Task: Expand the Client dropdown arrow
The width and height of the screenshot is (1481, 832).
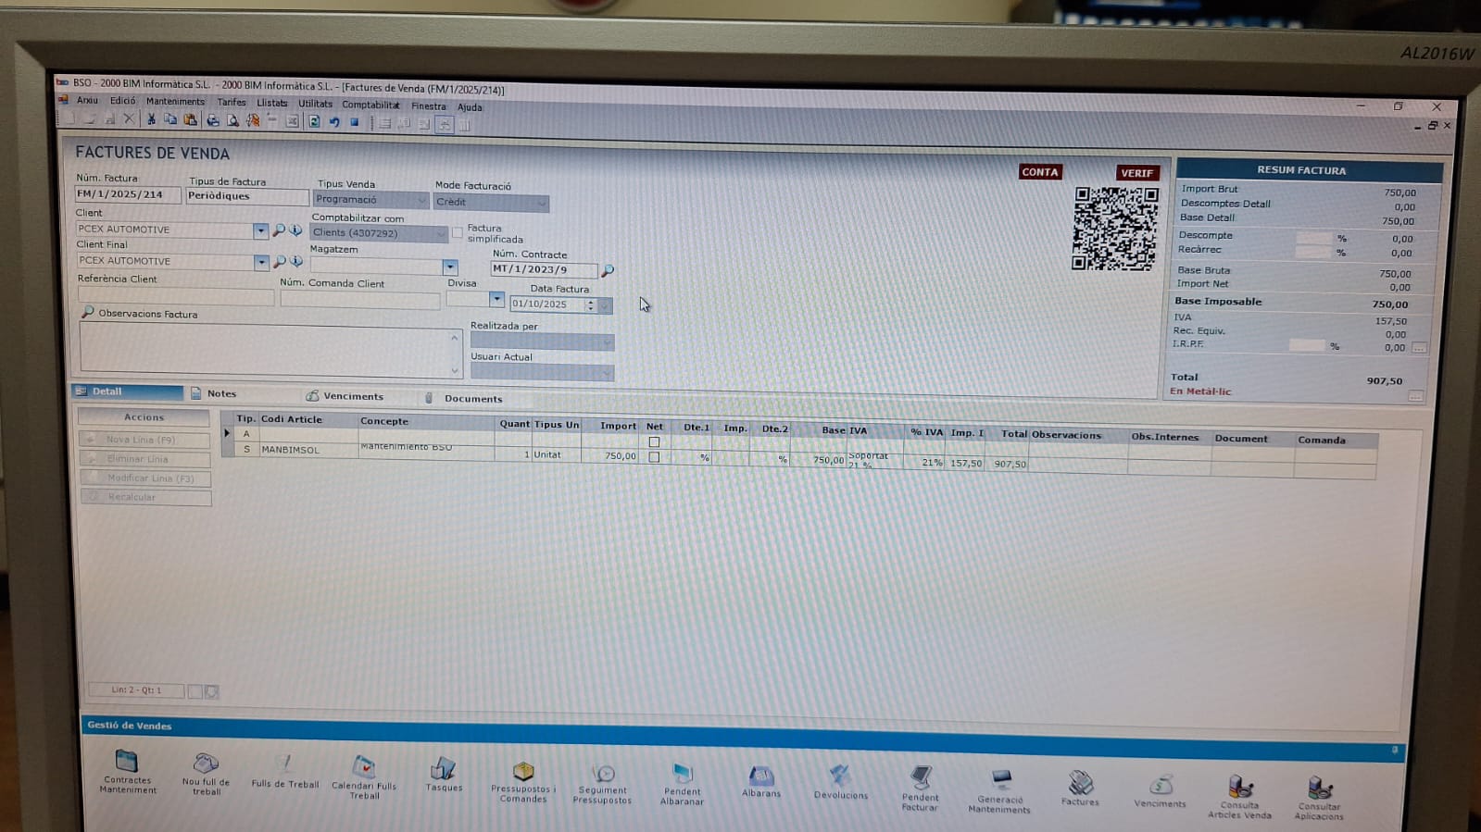Action: [260, 230]
